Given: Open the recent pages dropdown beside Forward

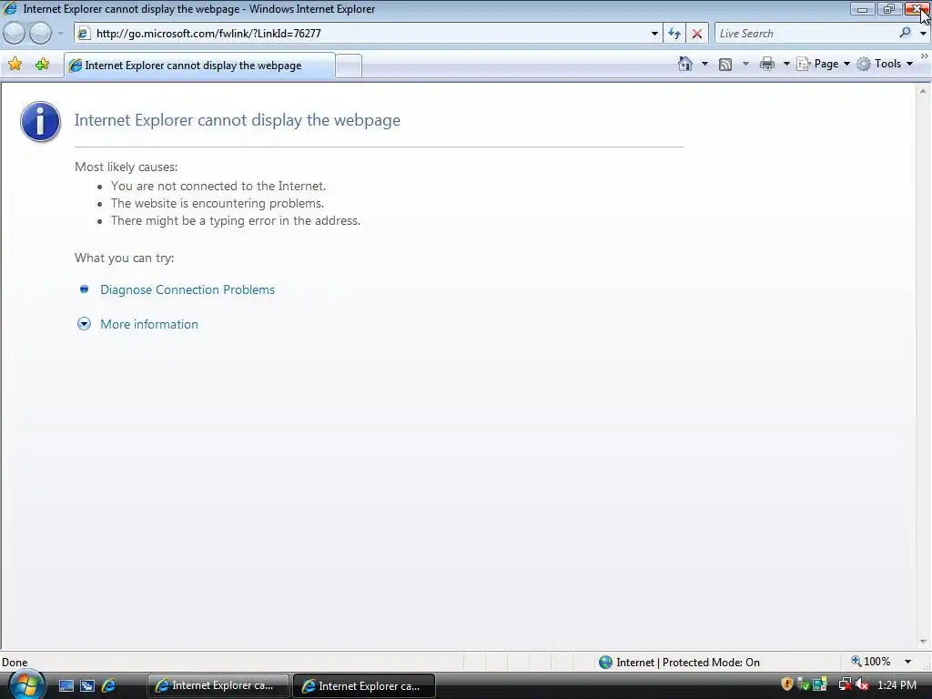Looking at the screenshot, I should [x=60, y=34].
